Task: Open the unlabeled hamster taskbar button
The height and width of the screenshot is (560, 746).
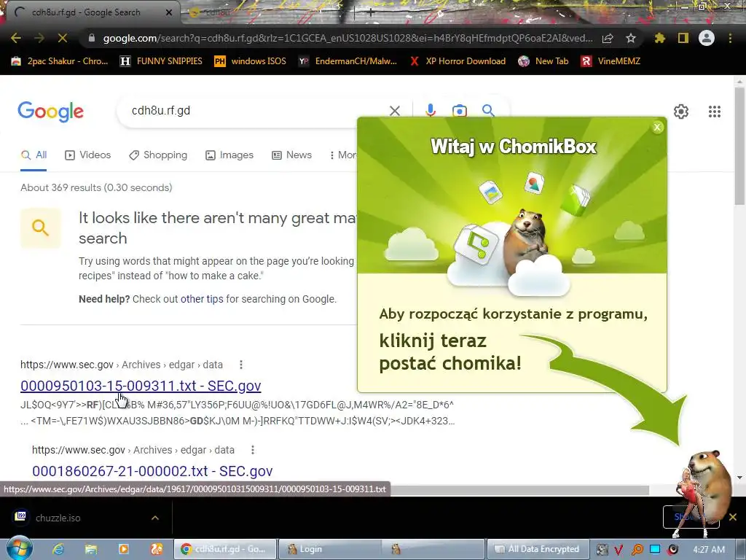Action: [x=433, y=549]
